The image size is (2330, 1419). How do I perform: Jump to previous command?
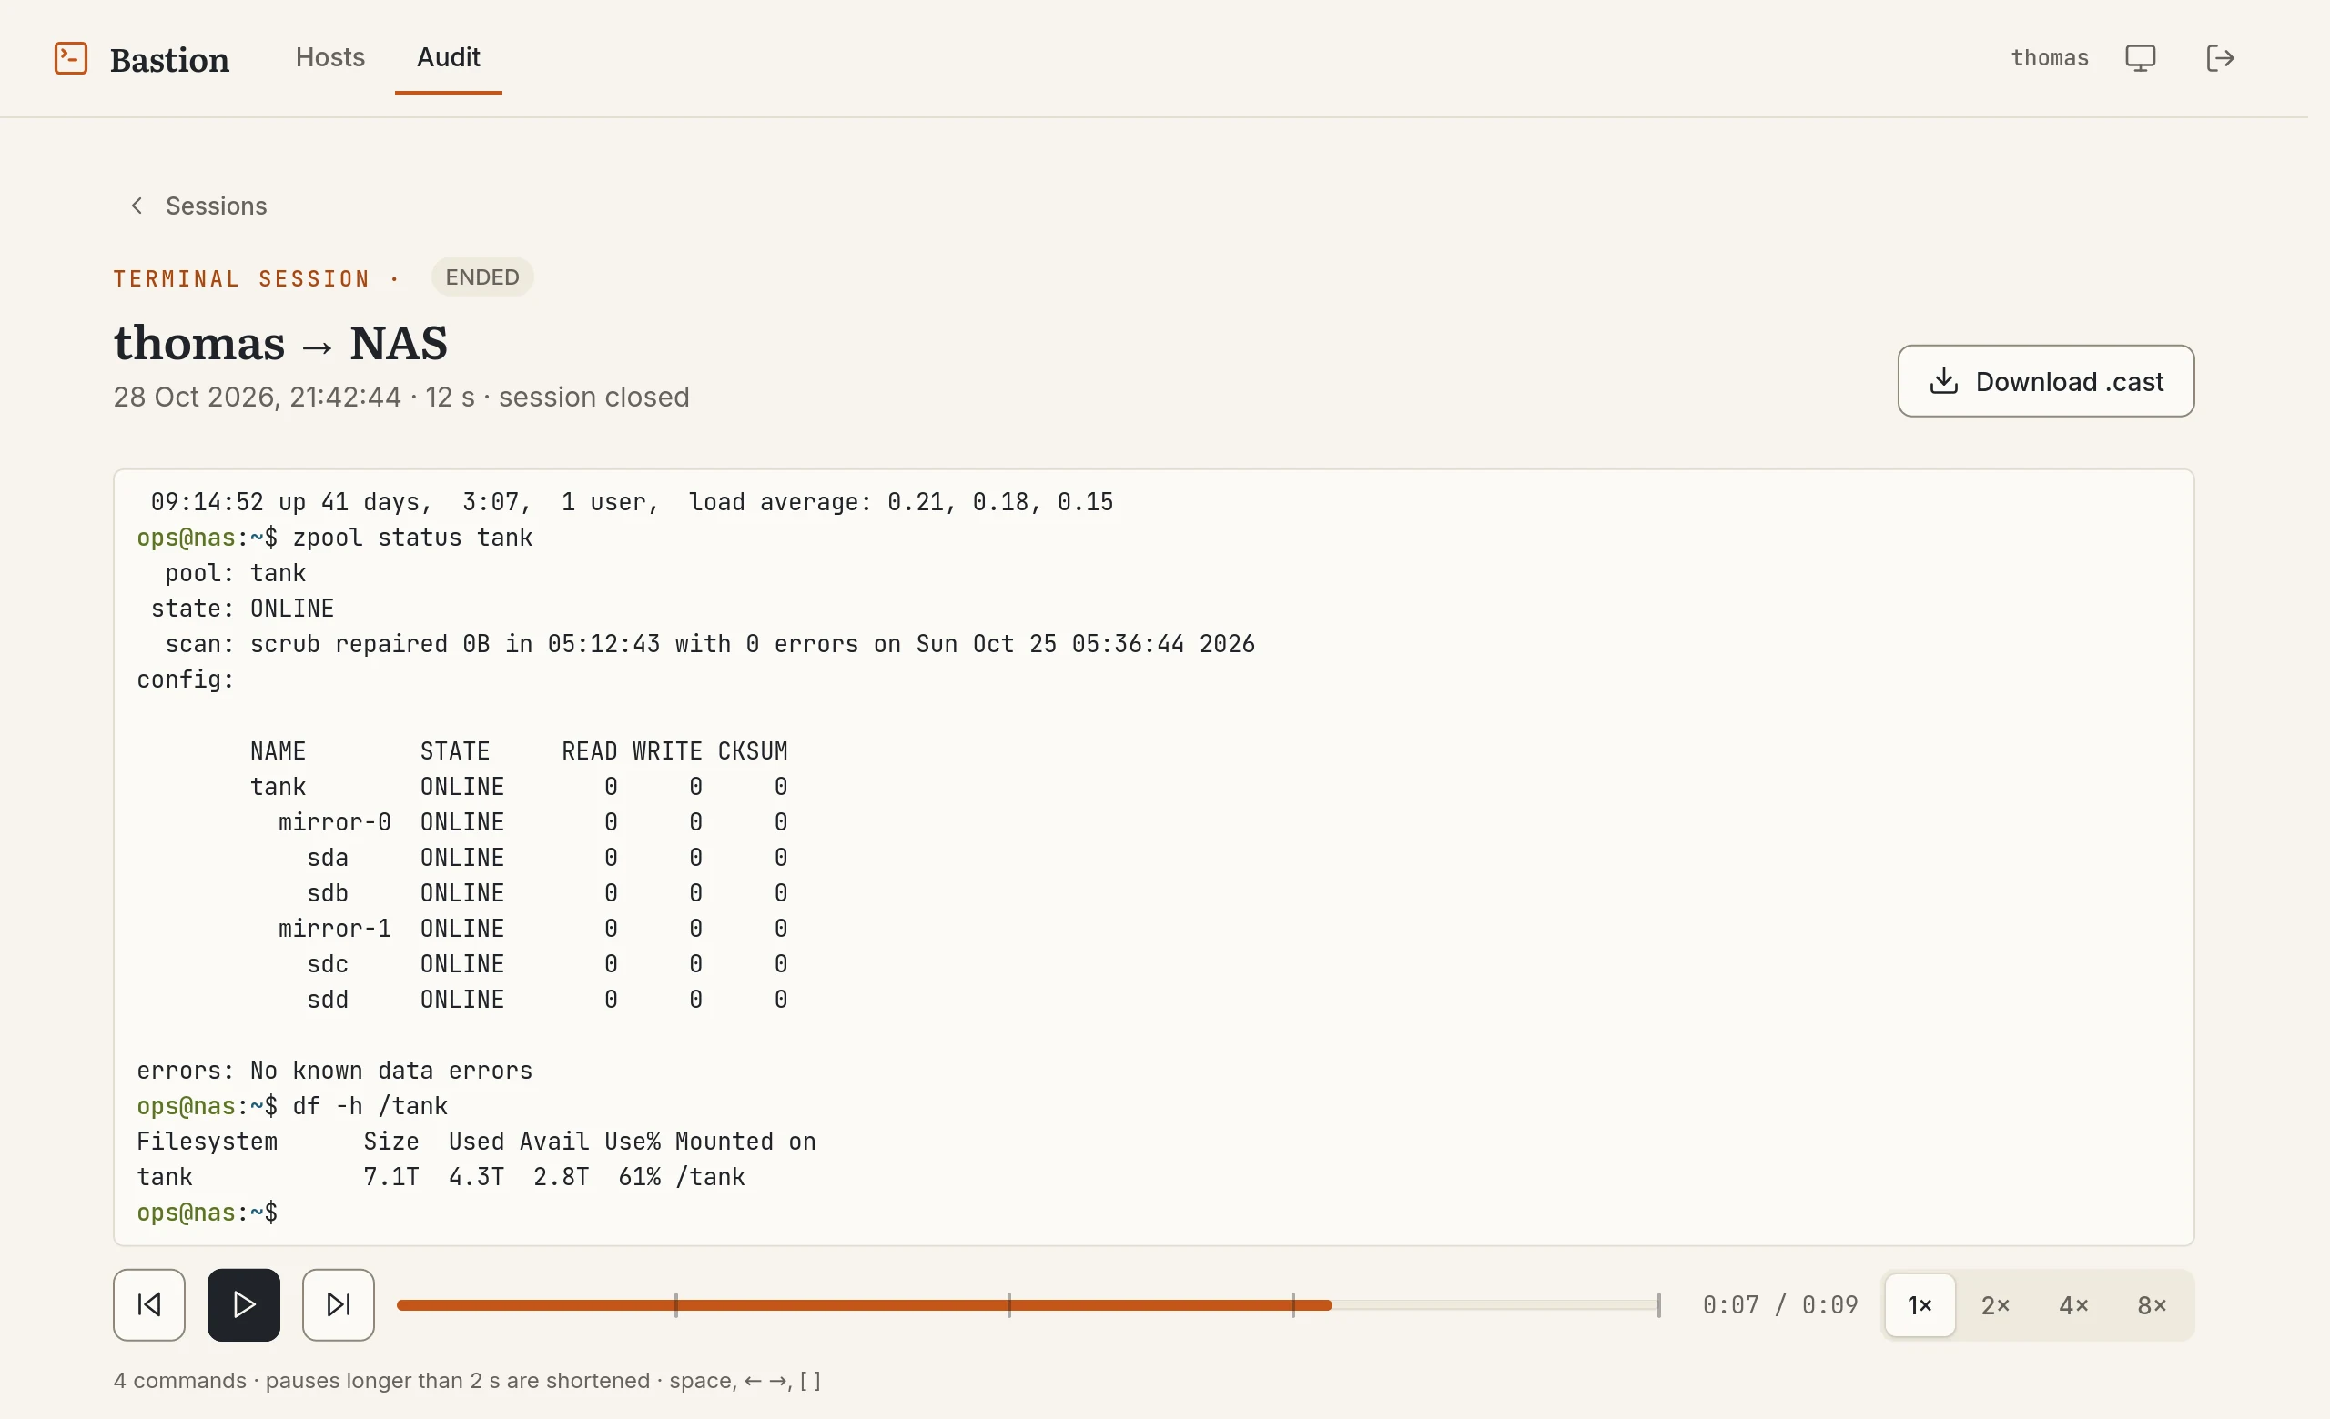point(149,1304)
